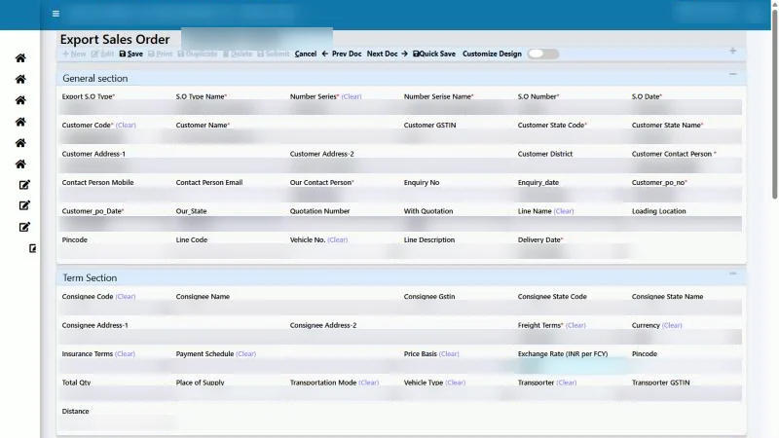
Task: Clear the Vehicle Type field
Action: (455, 383)
